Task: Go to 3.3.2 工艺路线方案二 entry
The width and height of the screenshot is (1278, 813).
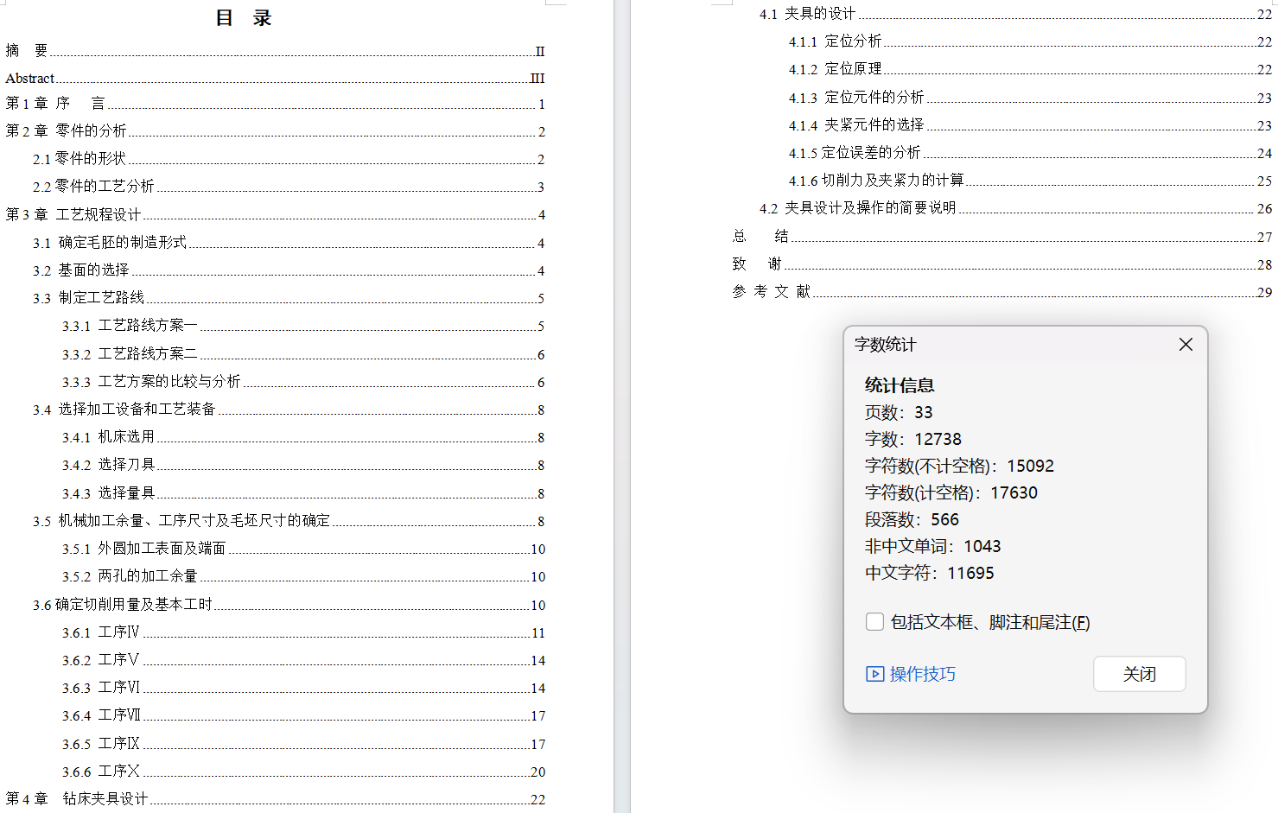Action: tap(303, 354)
